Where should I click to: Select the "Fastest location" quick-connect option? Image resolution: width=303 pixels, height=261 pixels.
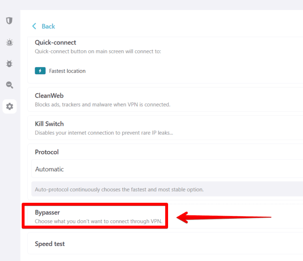click(67, 71)
